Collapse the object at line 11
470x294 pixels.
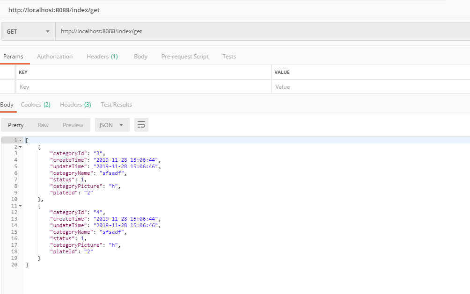[x=21, y=206]
